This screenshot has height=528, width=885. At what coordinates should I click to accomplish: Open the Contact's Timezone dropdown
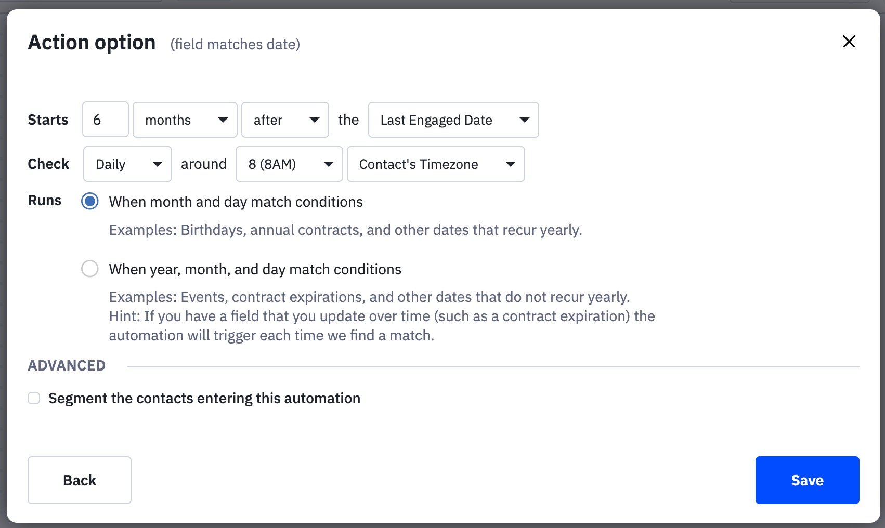436,164
